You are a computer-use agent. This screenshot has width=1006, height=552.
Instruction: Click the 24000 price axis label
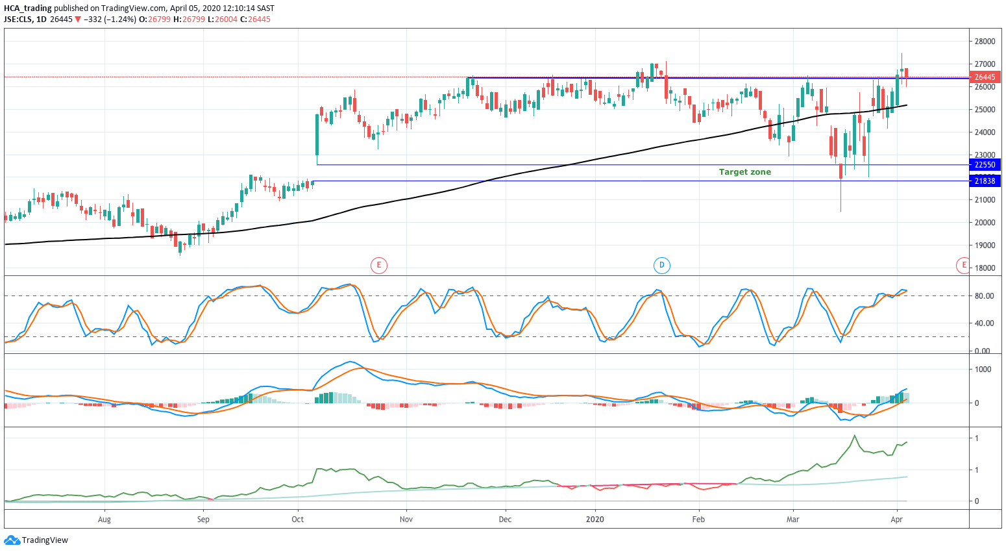click(985, 132)
